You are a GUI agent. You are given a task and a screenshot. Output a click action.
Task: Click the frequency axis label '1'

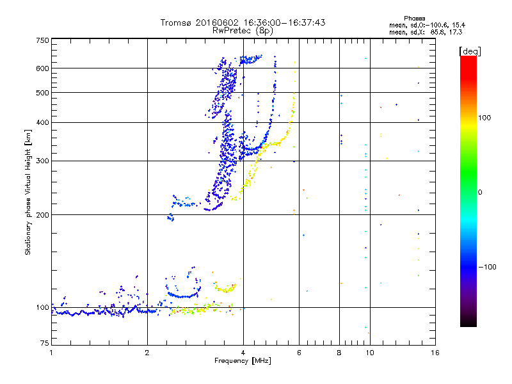51,353
